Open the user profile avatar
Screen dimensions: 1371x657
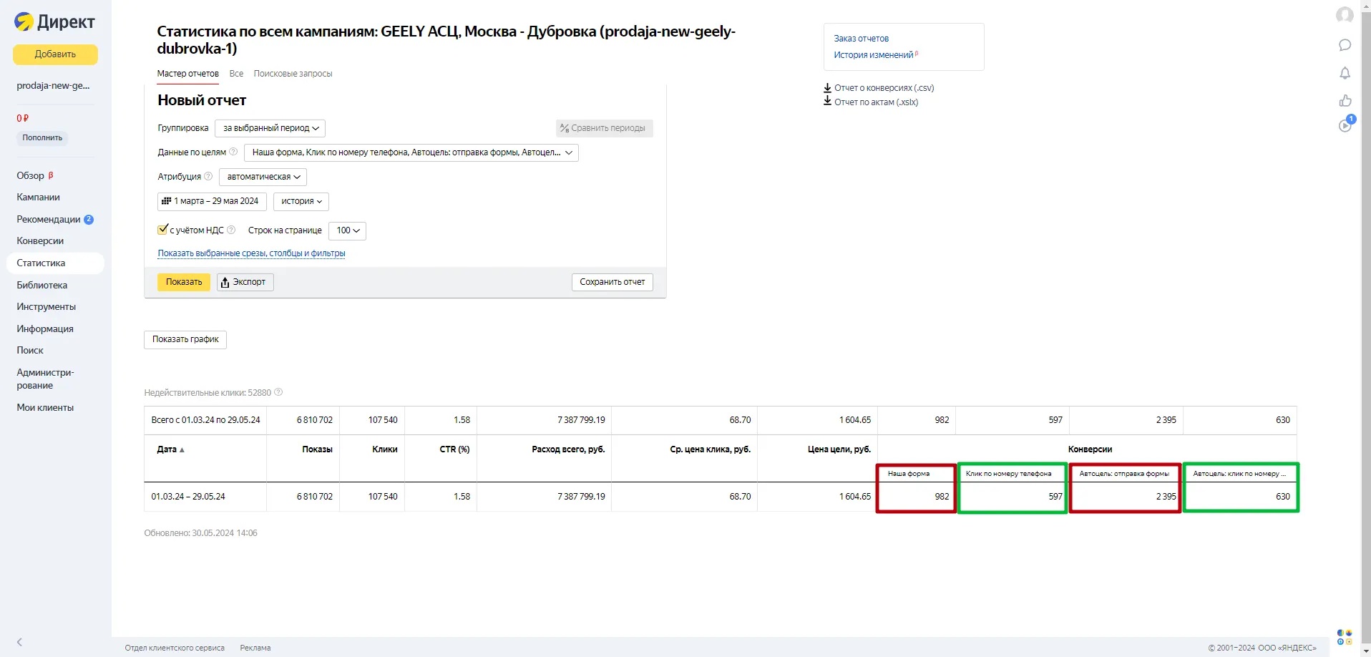tap(1345, 15)
